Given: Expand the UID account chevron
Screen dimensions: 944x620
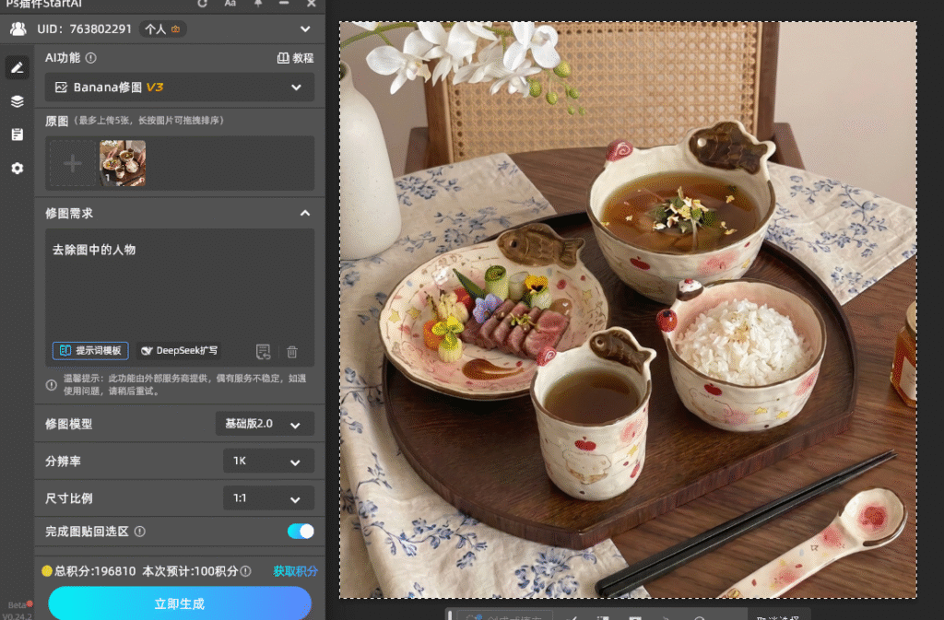Looking at the screenshot, I should [305, 29].
